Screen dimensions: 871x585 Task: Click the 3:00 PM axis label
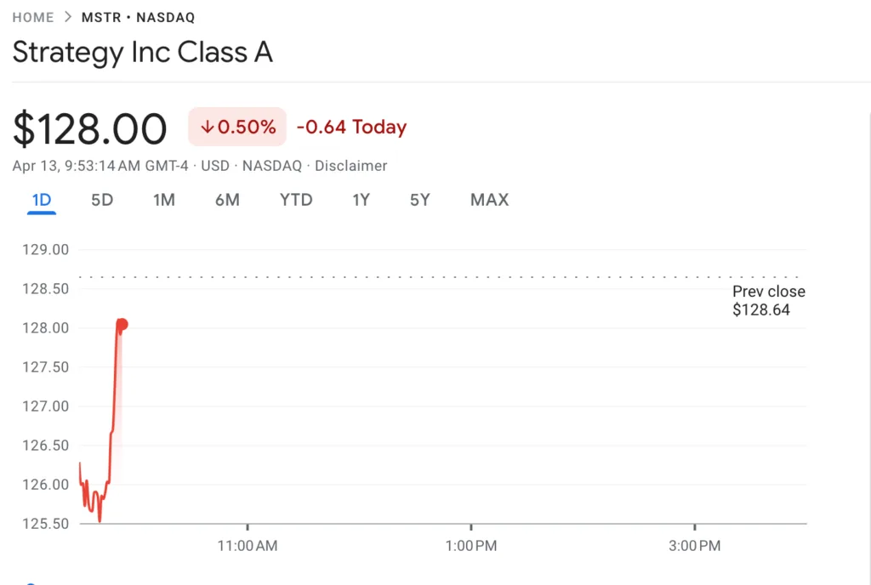(694, 546)
